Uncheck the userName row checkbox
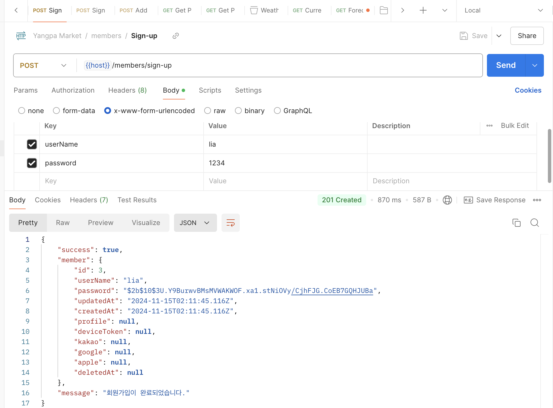The height and width of the screenshot is (408, 553). pyautogui.click(x=32, y=144)
